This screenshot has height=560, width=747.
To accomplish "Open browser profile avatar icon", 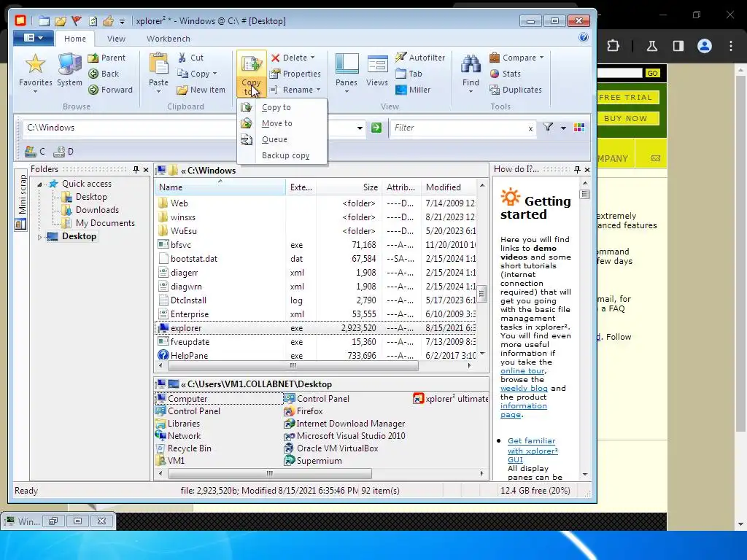I will click(x=704, y=46).
